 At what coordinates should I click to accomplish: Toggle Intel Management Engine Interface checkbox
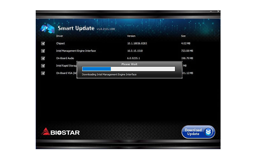(x=43, y=51)
